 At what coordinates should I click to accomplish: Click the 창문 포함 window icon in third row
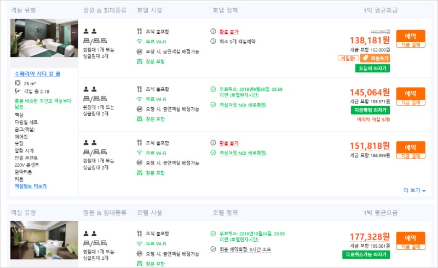pyautogui.click(x=140, y=173)
